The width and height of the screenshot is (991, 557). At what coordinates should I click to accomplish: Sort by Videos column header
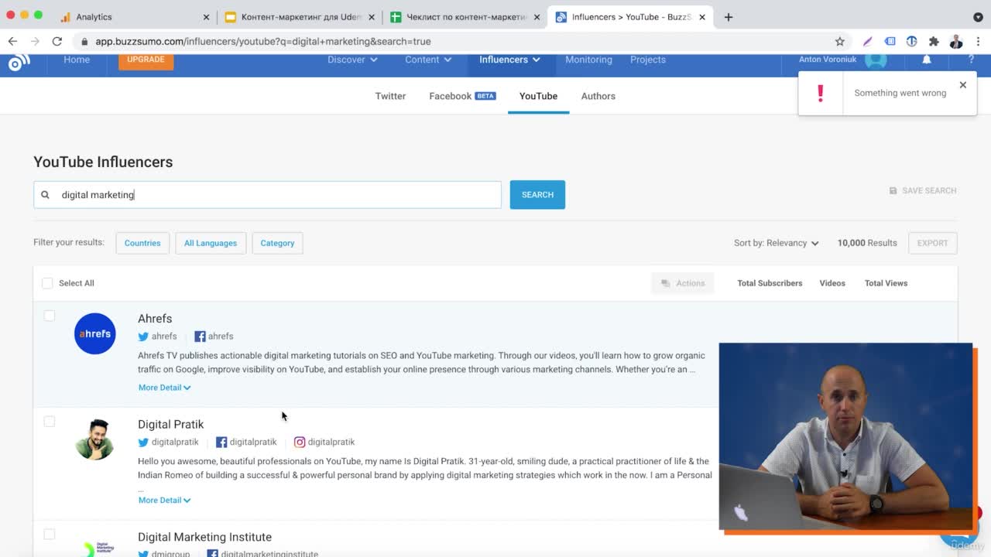click(x=832, y=283)
